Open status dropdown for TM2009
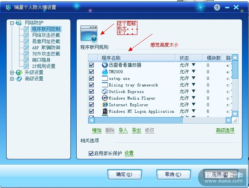This screenshot has width=249, height=188. pos(193,71)
